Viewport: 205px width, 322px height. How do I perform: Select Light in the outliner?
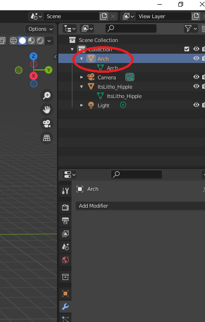[103, 105]
